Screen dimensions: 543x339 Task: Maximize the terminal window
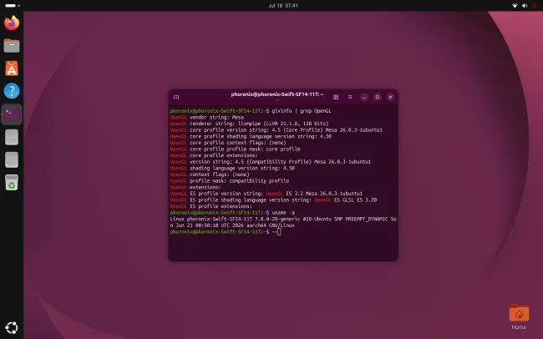377,97
